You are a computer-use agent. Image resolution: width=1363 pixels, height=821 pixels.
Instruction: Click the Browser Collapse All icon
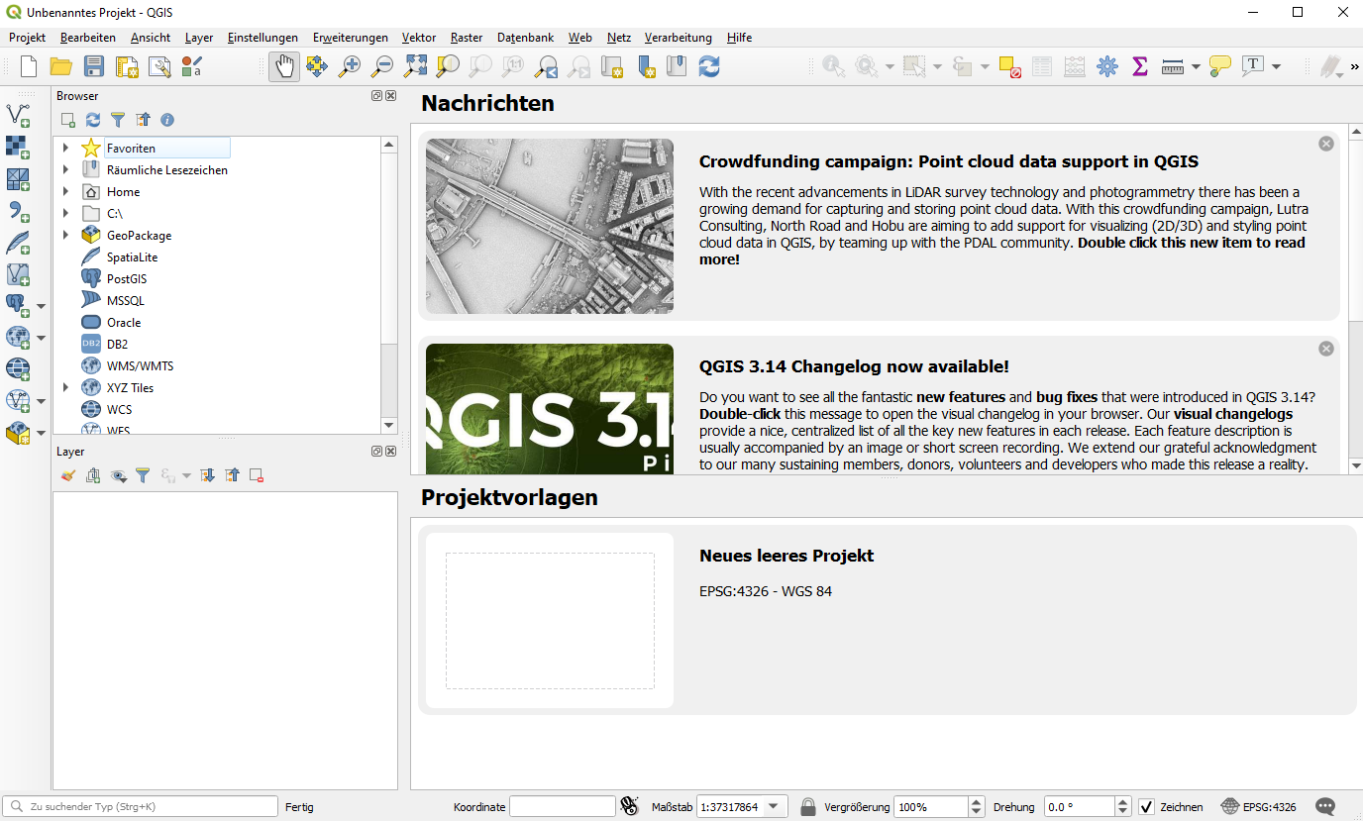pos(143,120)
